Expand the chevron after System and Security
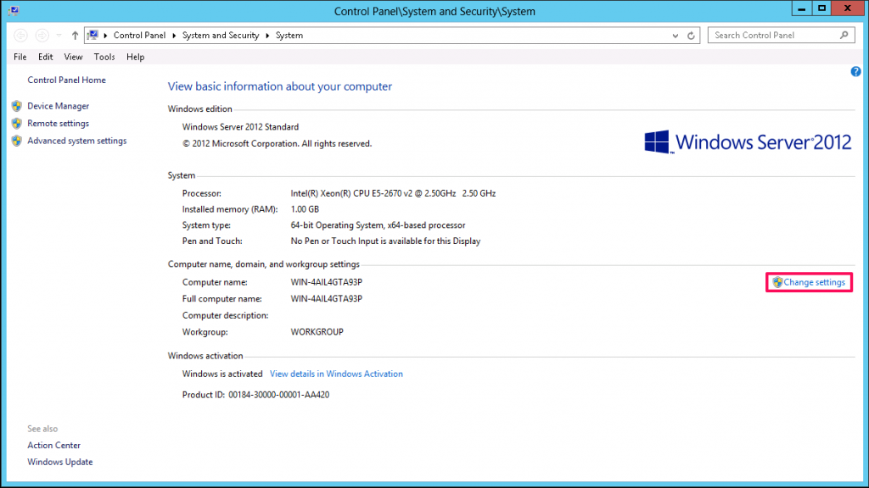The image size is (869, 488). (x=267, y=36)
